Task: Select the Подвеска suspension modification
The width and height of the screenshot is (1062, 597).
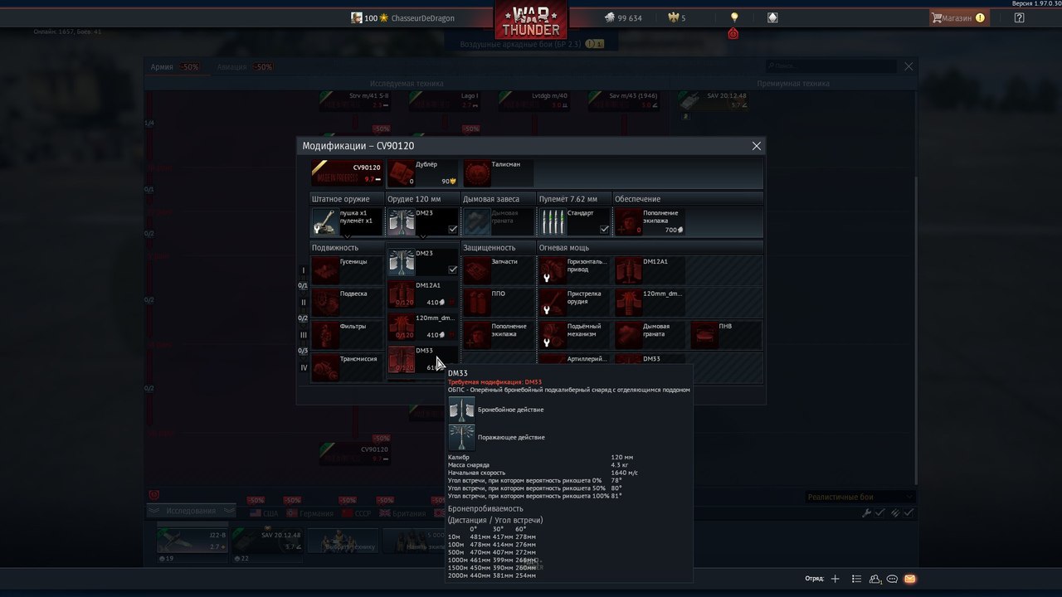Action: tap(347, 302)
